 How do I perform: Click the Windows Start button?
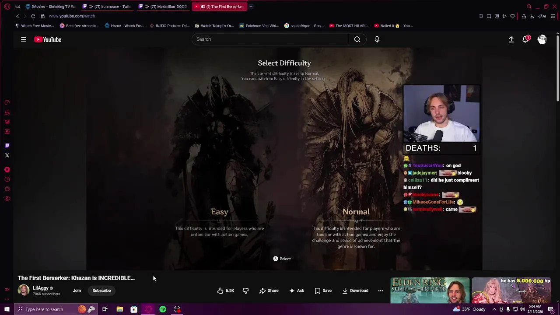(7, 309)
